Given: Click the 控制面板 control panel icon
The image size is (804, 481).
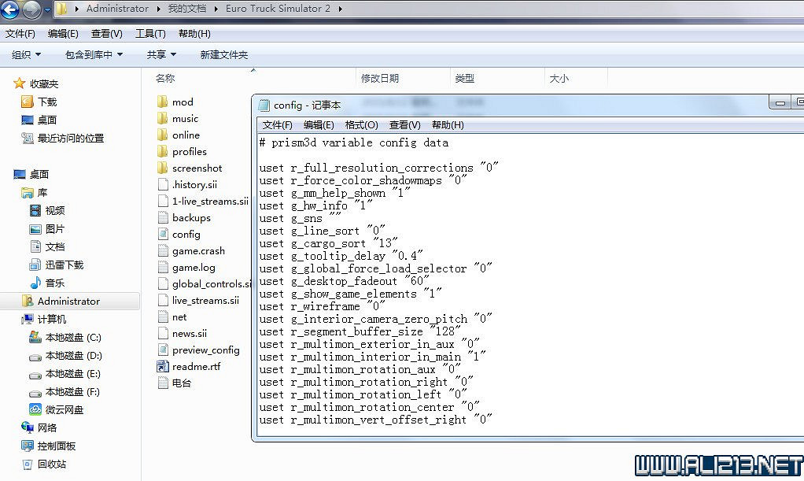Looking at the screenshot, I should click(28, 446).
